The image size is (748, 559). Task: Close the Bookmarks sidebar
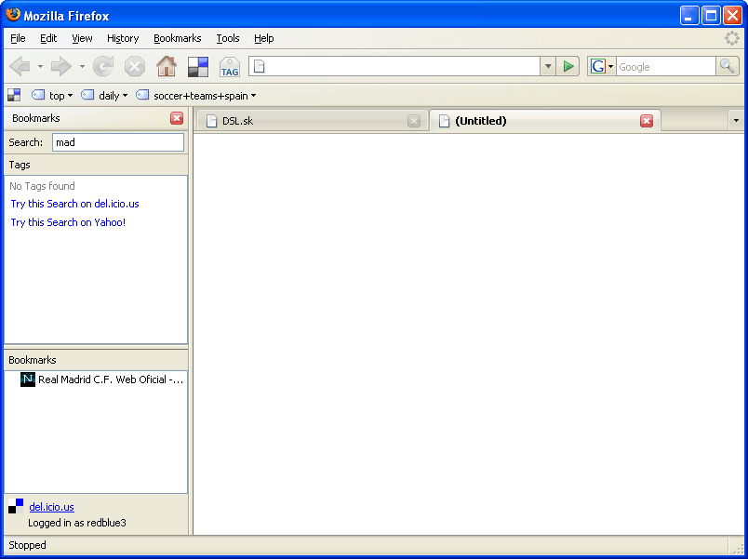click(177, 118)
